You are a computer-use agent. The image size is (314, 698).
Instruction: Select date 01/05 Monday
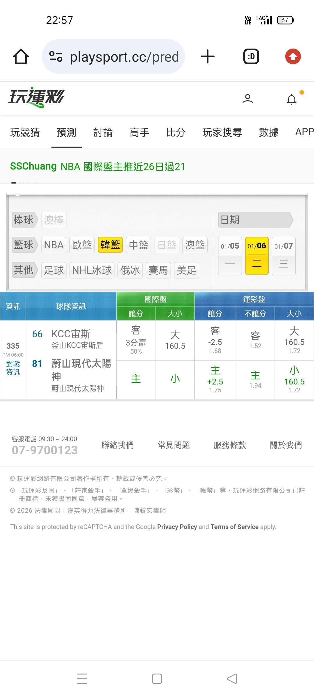pos(230,256)
